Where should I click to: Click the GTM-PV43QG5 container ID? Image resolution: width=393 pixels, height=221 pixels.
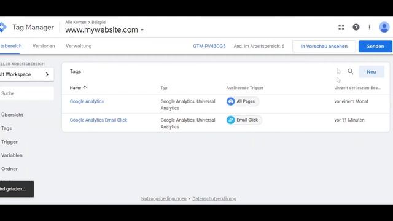209,47
